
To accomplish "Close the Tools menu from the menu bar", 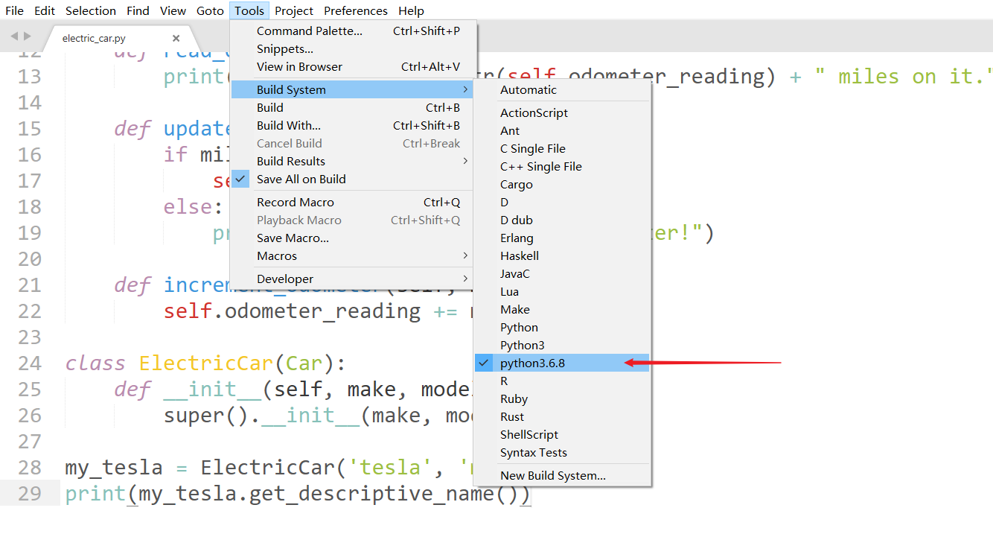I will [x=249, y=10].
